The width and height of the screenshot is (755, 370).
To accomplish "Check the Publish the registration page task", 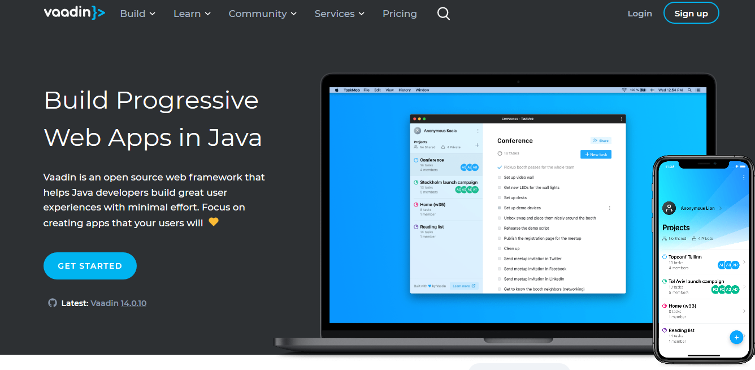I will [x=500, y=239].
